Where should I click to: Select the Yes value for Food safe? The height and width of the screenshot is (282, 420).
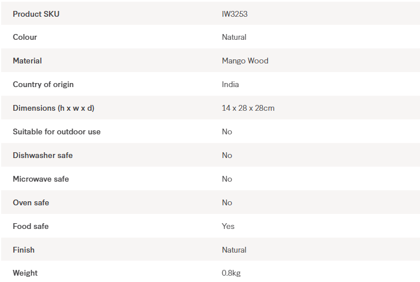[x=228, y=227]
